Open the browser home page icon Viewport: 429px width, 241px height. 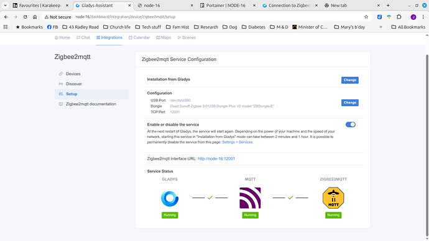pyautogui.click(x=35, y=17)
